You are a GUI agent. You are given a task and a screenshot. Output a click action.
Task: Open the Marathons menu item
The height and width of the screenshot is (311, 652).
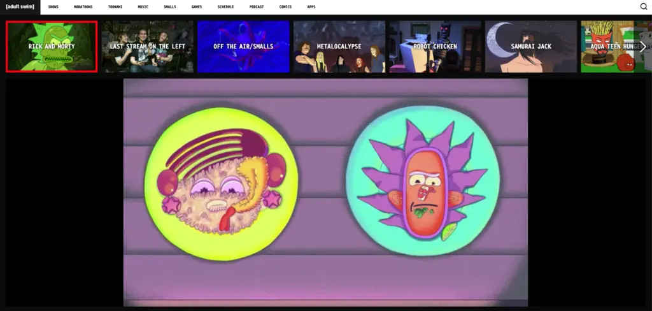[83, 7]
